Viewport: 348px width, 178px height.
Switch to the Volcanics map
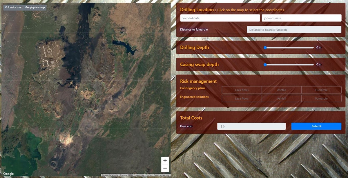point(13,7)
